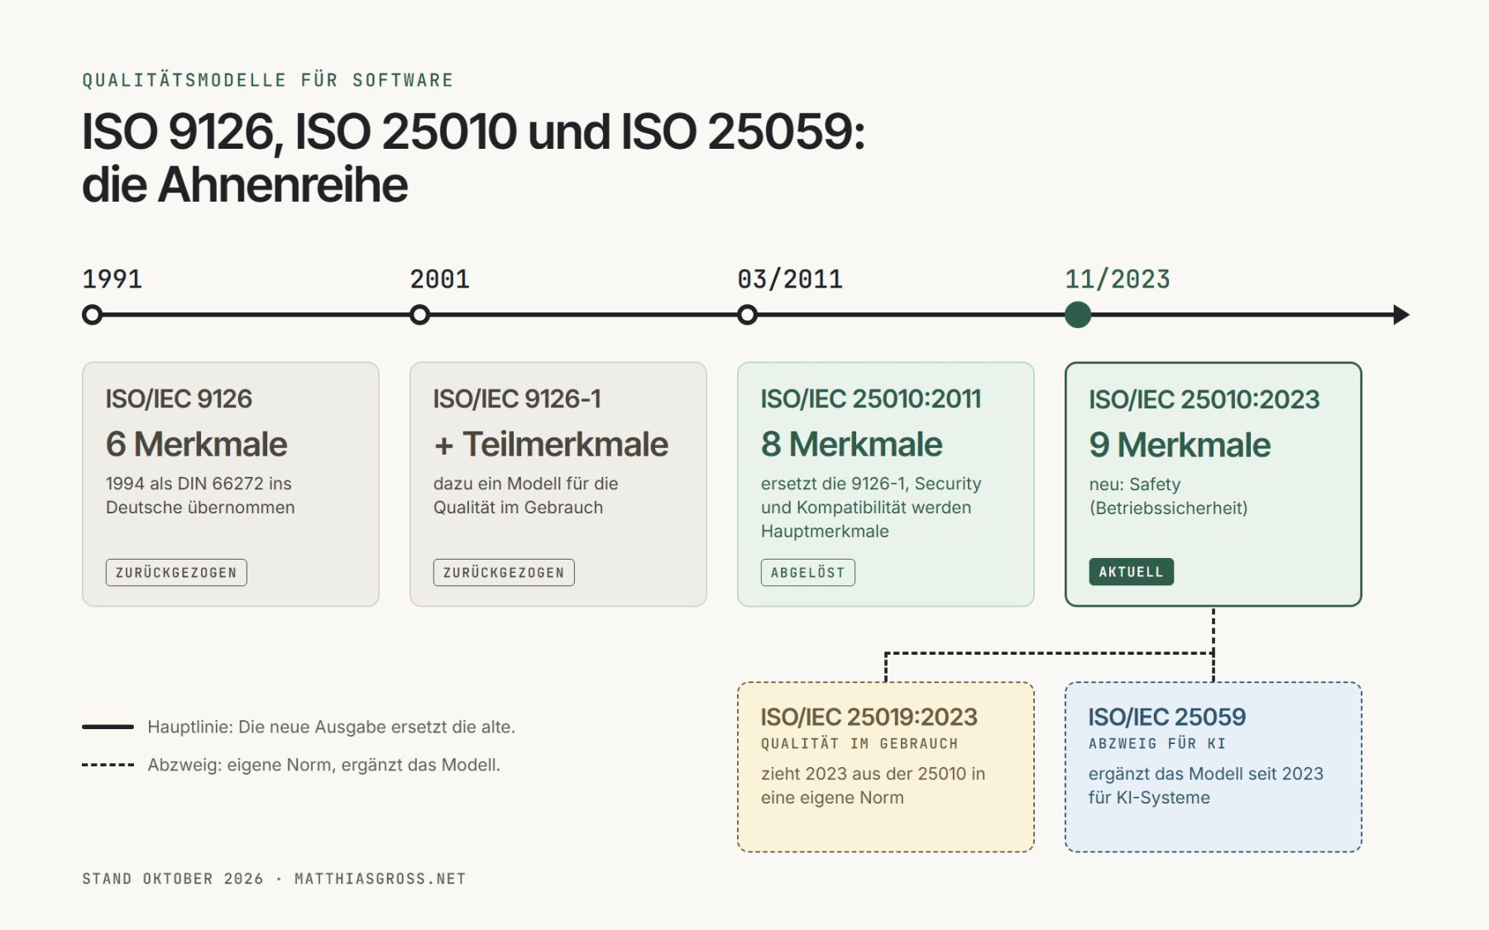Click the 'ABZWEIG FÜR KI' label
1489x930 pixels.
1156,744
